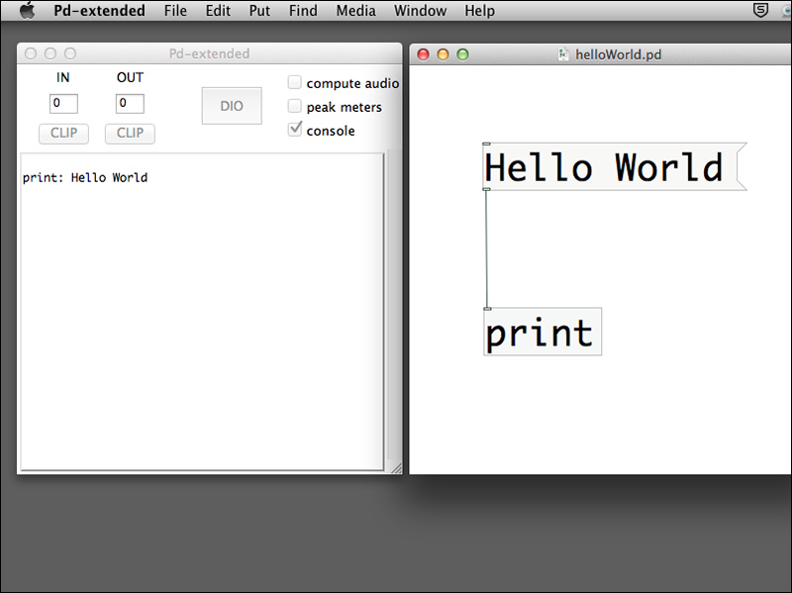
Task: Close the helloWorld.pd window
Action: coord(424,54)
